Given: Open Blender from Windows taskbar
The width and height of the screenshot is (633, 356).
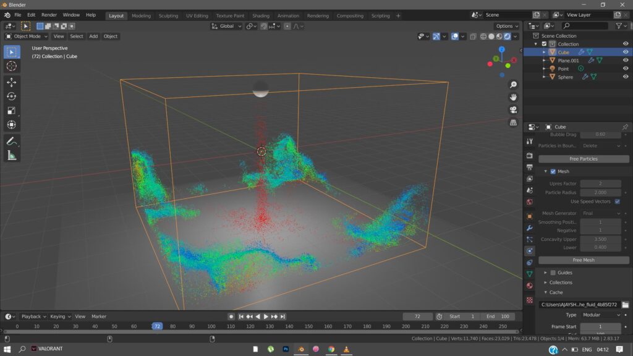Looking at the screenshot, I should (301, 349).
